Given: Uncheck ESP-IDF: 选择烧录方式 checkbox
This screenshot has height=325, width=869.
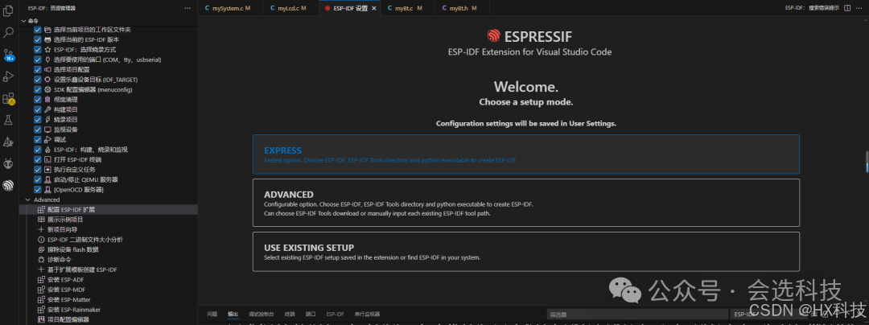Looking at the screenshot, I should [38, 49].
